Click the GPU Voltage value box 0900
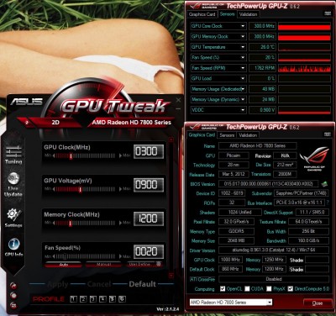Screen dimensions: 336x316 [149, 185]
